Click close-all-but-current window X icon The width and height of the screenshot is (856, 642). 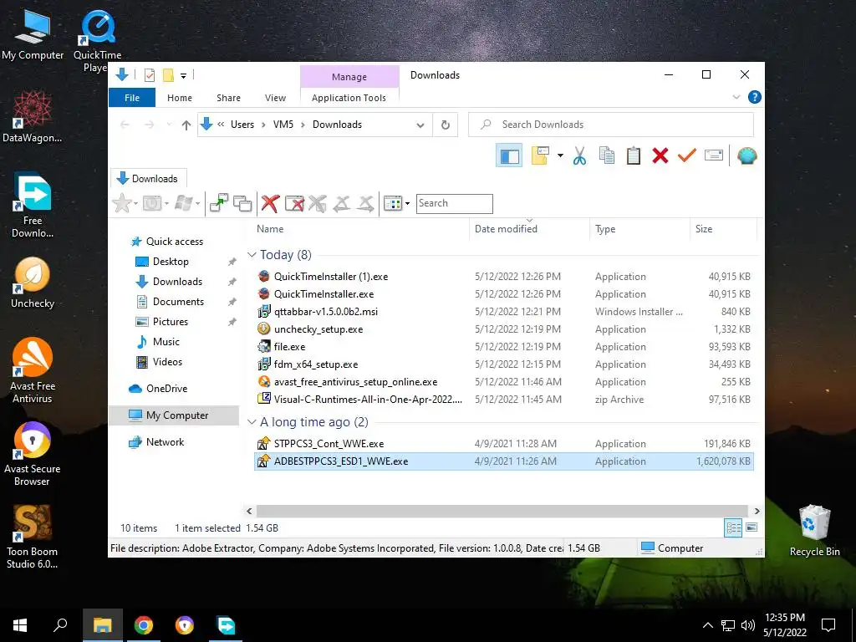coord(294,204)
